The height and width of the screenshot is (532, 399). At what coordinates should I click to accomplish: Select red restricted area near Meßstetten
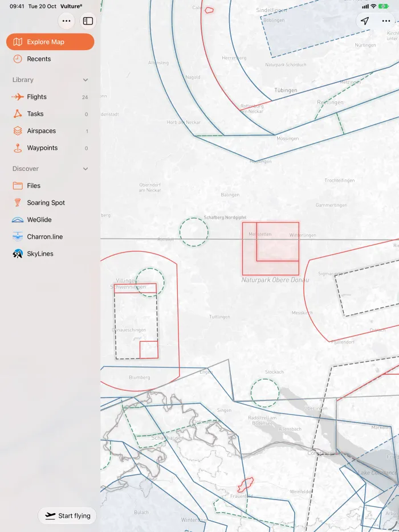[271, 248]
